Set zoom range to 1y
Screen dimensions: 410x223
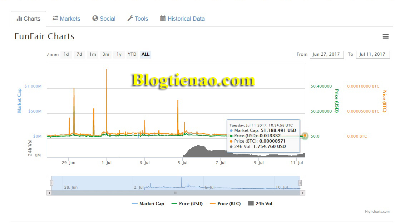[119, 54]
